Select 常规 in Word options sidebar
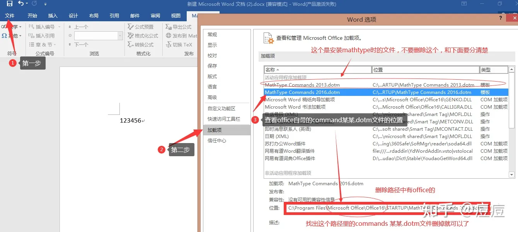518x232 pixels. click(227, 34)
